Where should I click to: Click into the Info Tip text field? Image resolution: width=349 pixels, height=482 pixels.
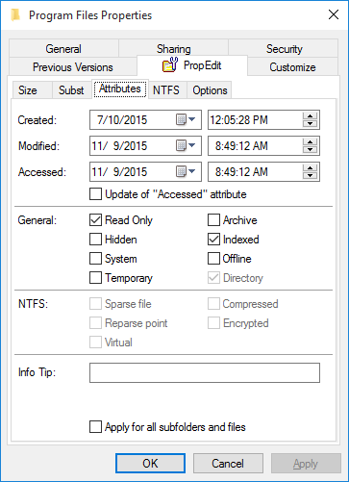[205, 372]
